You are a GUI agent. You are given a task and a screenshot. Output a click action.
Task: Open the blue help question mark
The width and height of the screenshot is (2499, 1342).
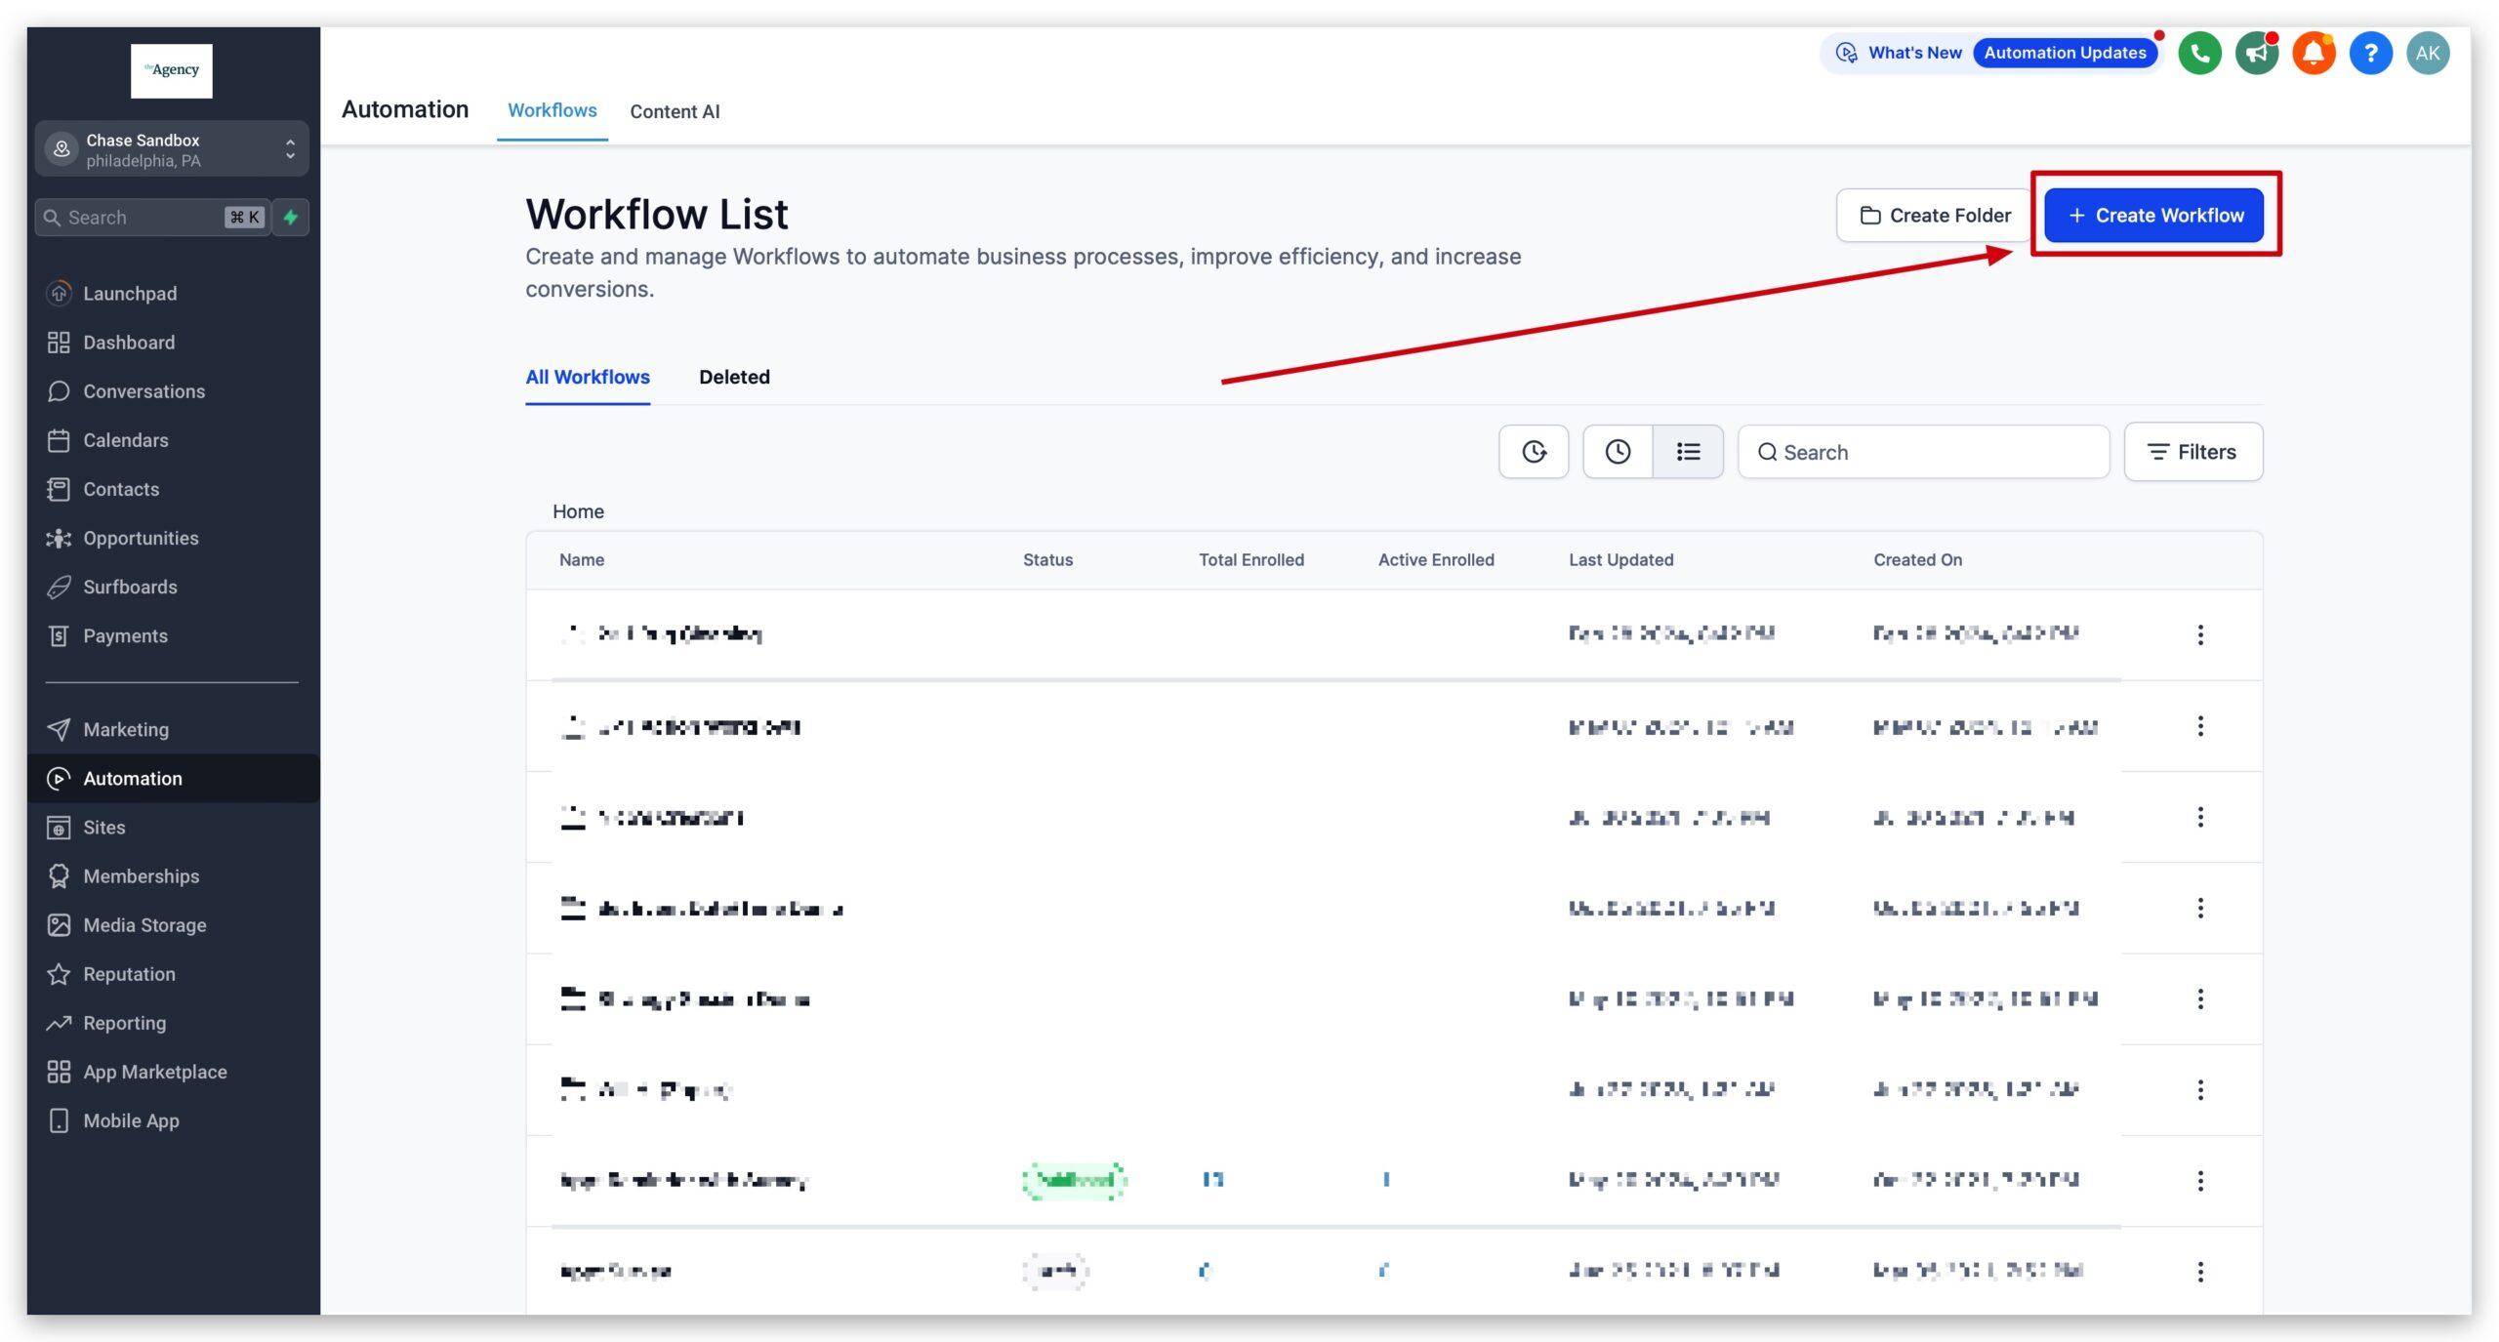tap(2371, 53)
